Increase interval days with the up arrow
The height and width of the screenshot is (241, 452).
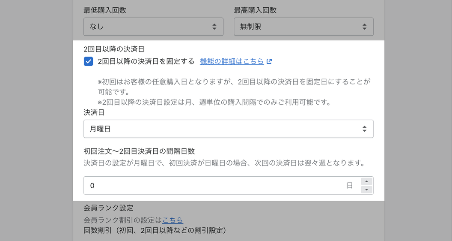pyautogui.click(x=366, y=181)
